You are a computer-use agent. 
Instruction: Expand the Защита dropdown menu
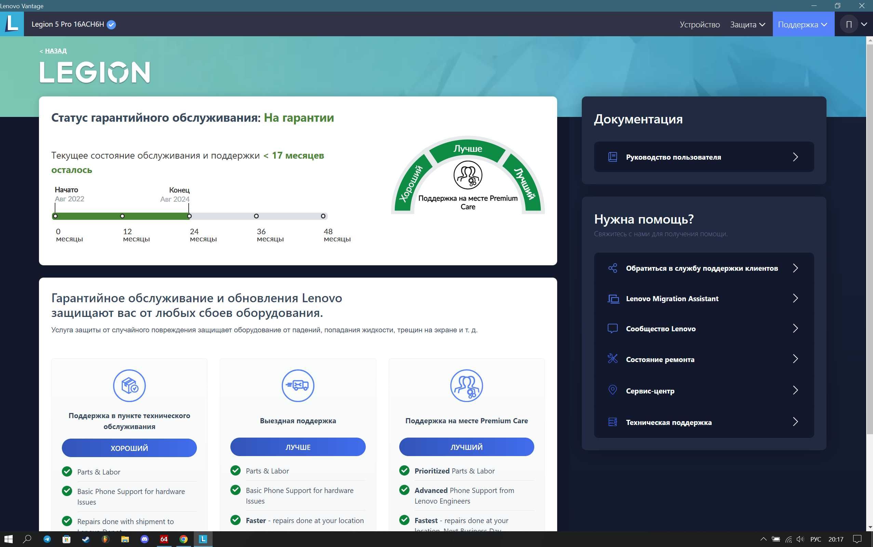[x=748, y=24]
